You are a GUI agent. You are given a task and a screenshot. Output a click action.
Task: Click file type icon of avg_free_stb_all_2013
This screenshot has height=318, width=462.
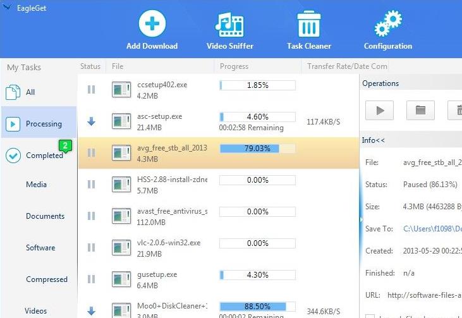[x=121, y=152]
